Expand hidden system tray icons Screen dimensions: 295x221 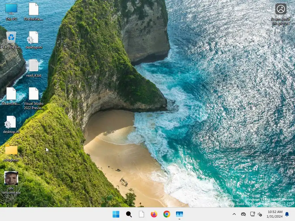point(234,214)
